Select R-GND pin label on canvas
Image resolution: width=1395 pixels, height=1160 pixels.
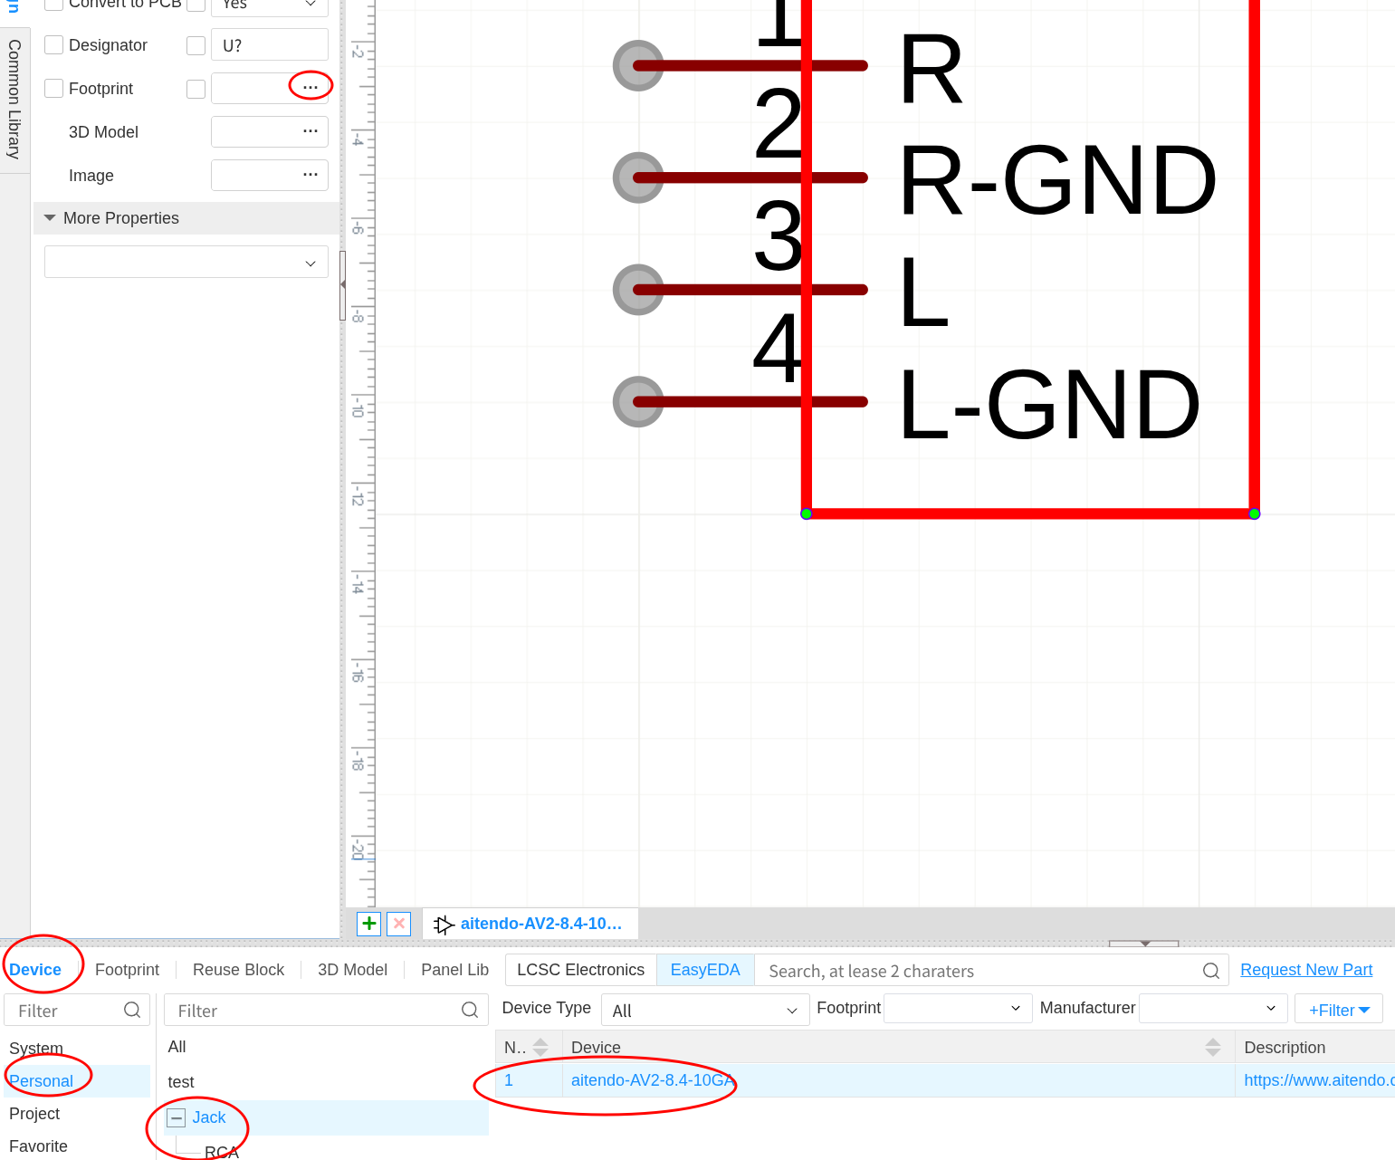(1057, 180)
